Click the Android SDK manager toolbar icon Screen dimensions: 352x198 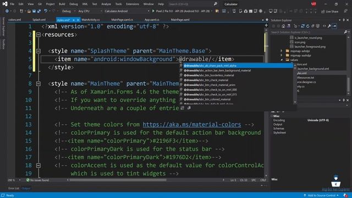point(245,11)
